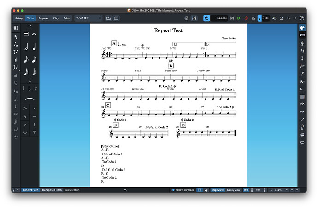Show longer note durations with up chevron

(x=29, y=26)
